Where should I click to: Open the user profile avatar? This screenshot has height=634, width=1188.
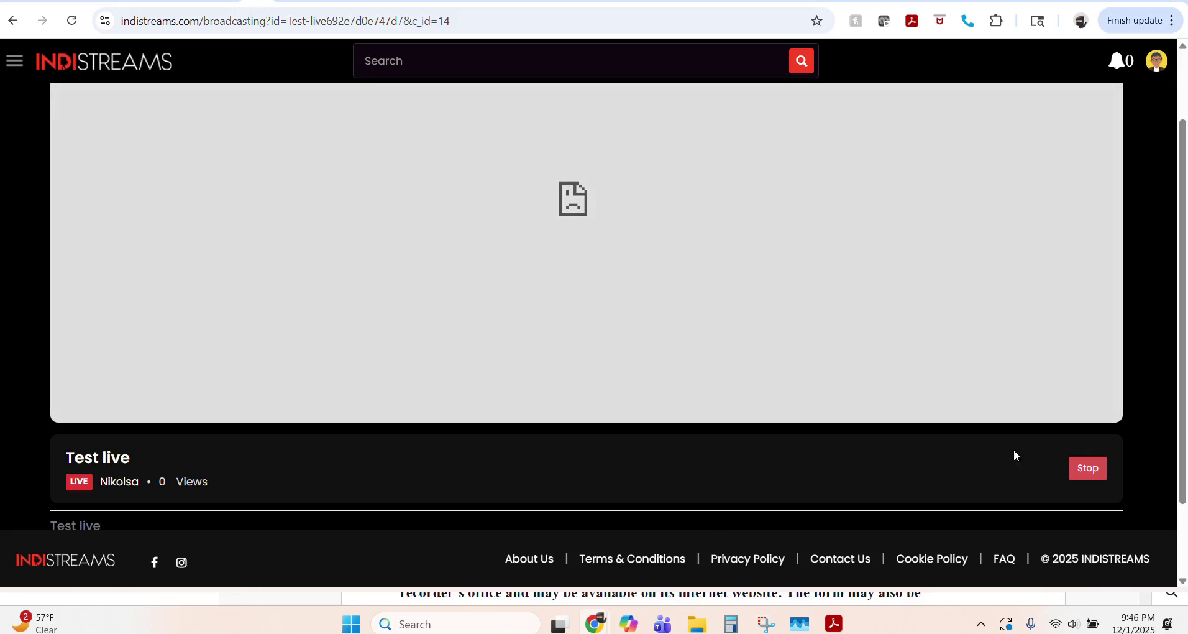tap(1156, 61)
